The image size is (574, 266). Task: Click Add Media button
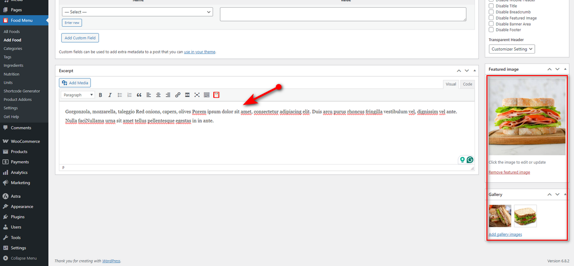[76, 83]
